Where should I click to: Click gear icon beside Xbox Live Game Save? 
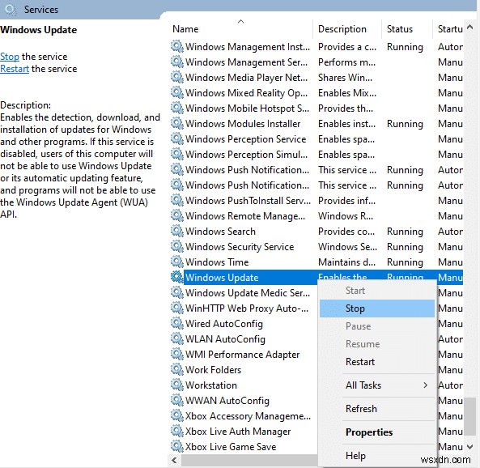click(177, 447)
